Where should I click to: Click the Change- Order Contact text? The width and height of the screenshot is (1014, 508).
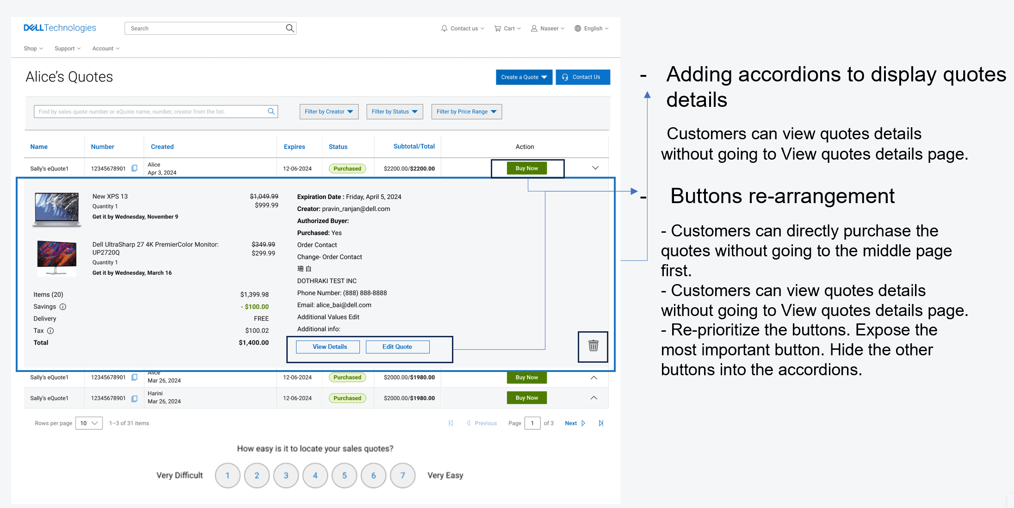click(x=329, y=257)
